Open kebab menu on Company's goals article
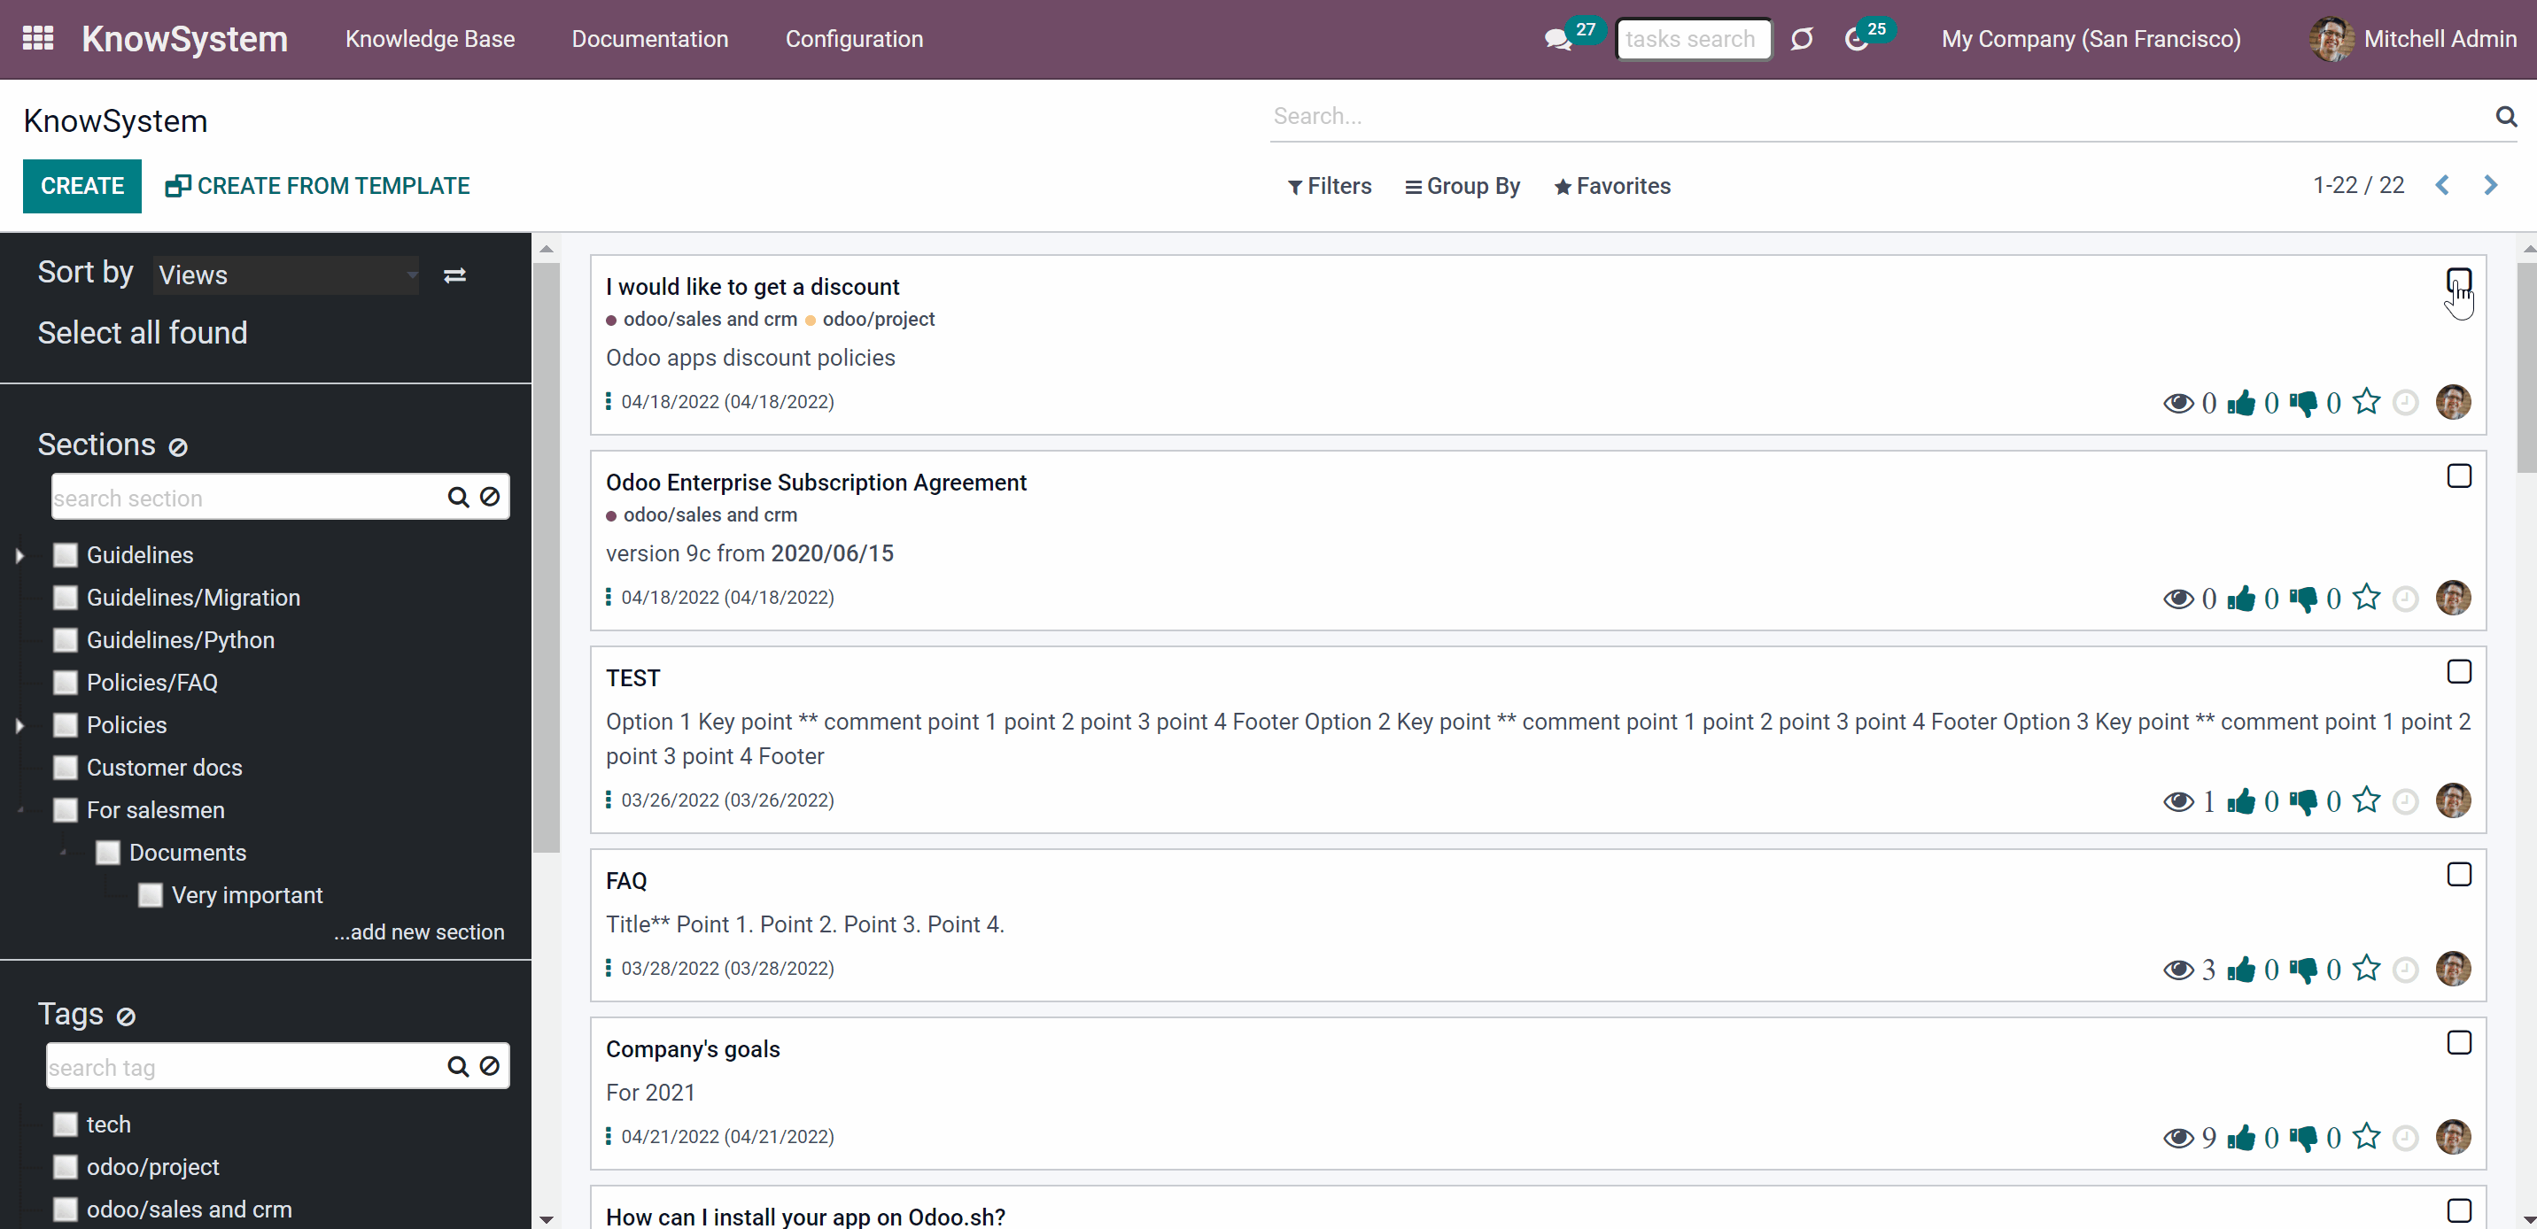Screen dimensions: 2537x1229 pyautogui.click(x=609, y=1136)
